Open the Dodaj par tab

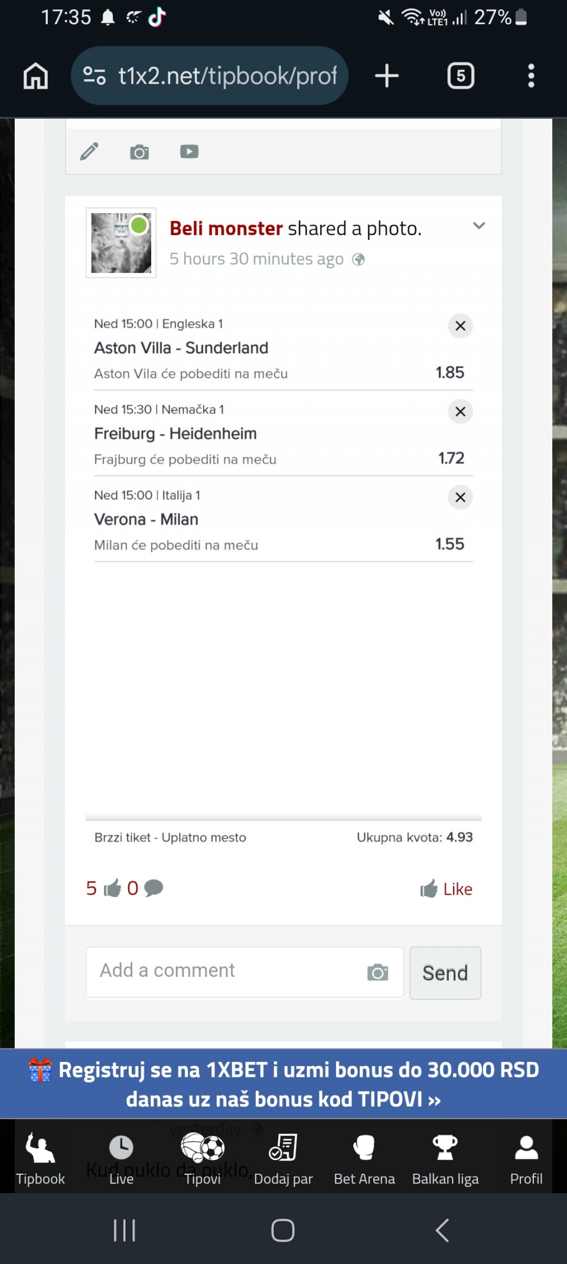coord(283,1159)
